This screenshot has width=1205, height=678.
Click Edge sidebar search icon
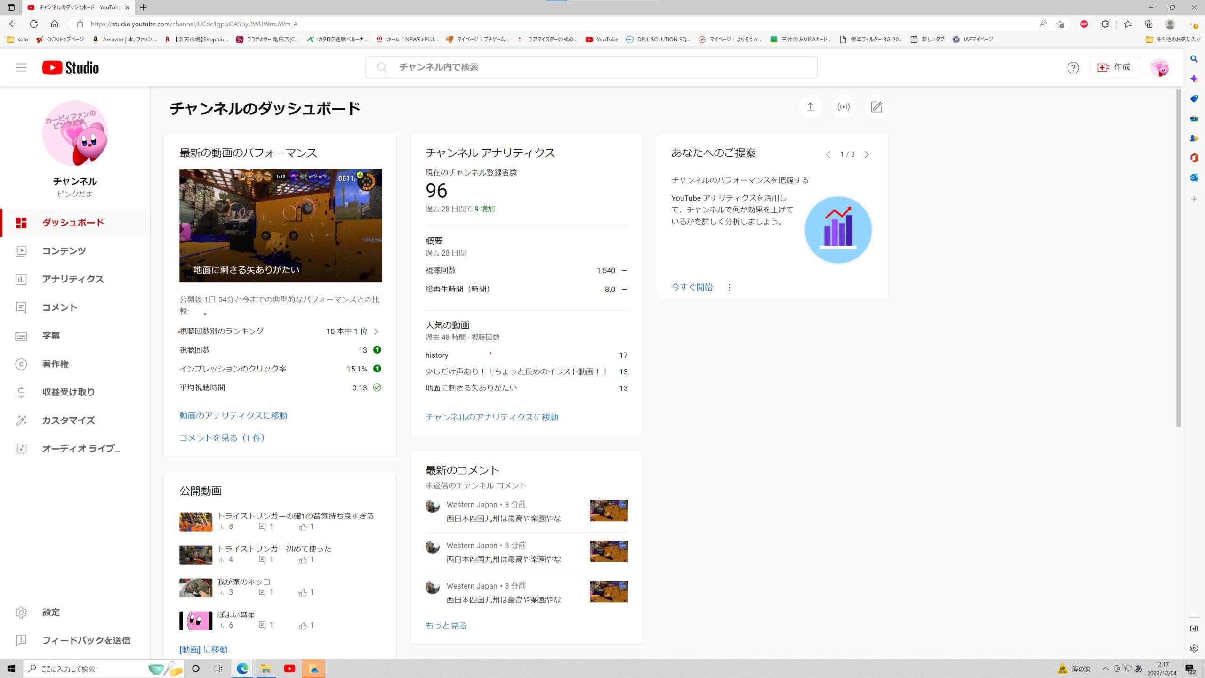1194,59
